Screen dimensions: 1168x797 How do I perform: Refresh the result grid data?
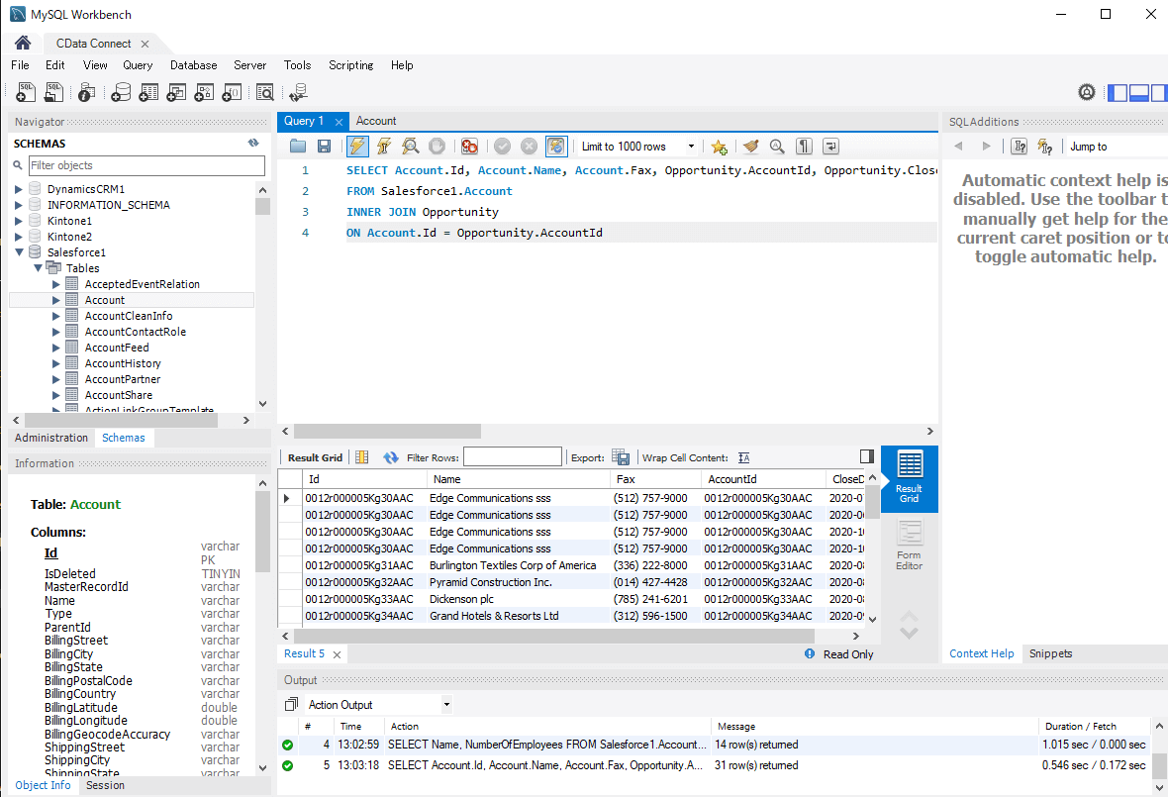(x=391, y=457)
